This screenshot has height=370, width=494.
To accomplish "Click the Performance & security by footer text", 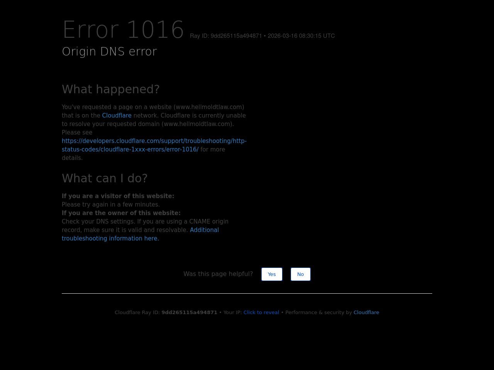I will pyautogui.click(x=318, y=313).
